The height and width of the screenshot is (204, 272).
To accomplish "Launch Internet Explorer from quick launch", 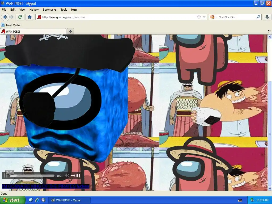I will [x=37, y=200].
